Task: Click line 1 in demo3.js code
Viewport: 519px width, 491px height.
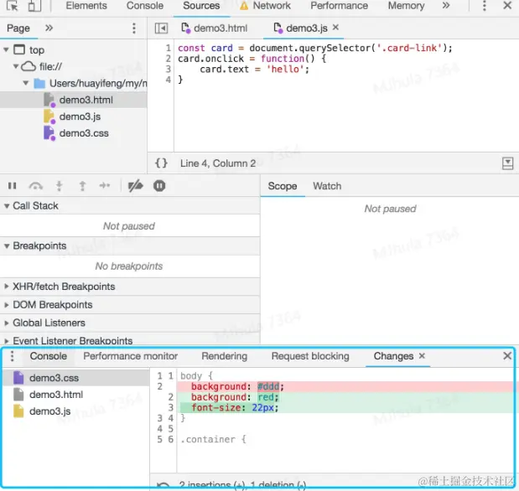Action: tap(314, 48)
